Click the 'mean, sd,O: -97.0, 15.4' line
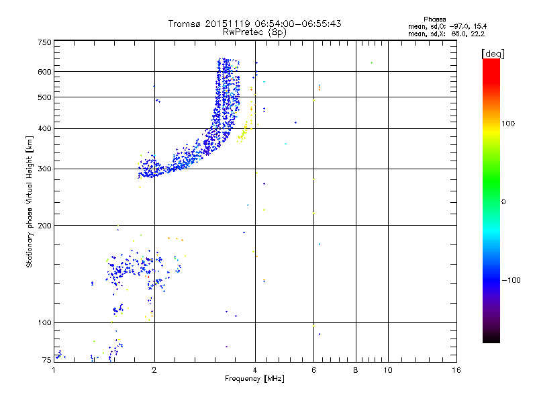Viewport: 537px width, 403px height. (447, 26)
